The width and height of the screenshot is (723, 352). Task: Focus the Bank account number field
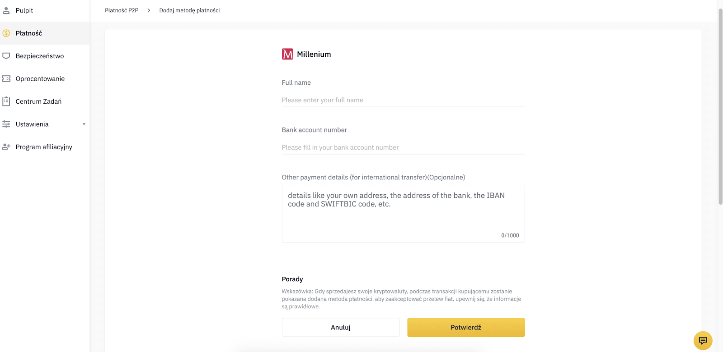[x=403, y=147]
